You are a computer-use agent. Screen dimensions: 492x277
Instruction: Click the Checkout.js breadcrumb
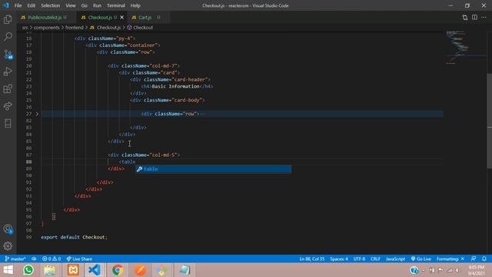click(x=105, y=28)
